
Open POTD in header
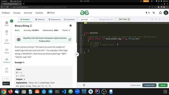coord(51,13)
